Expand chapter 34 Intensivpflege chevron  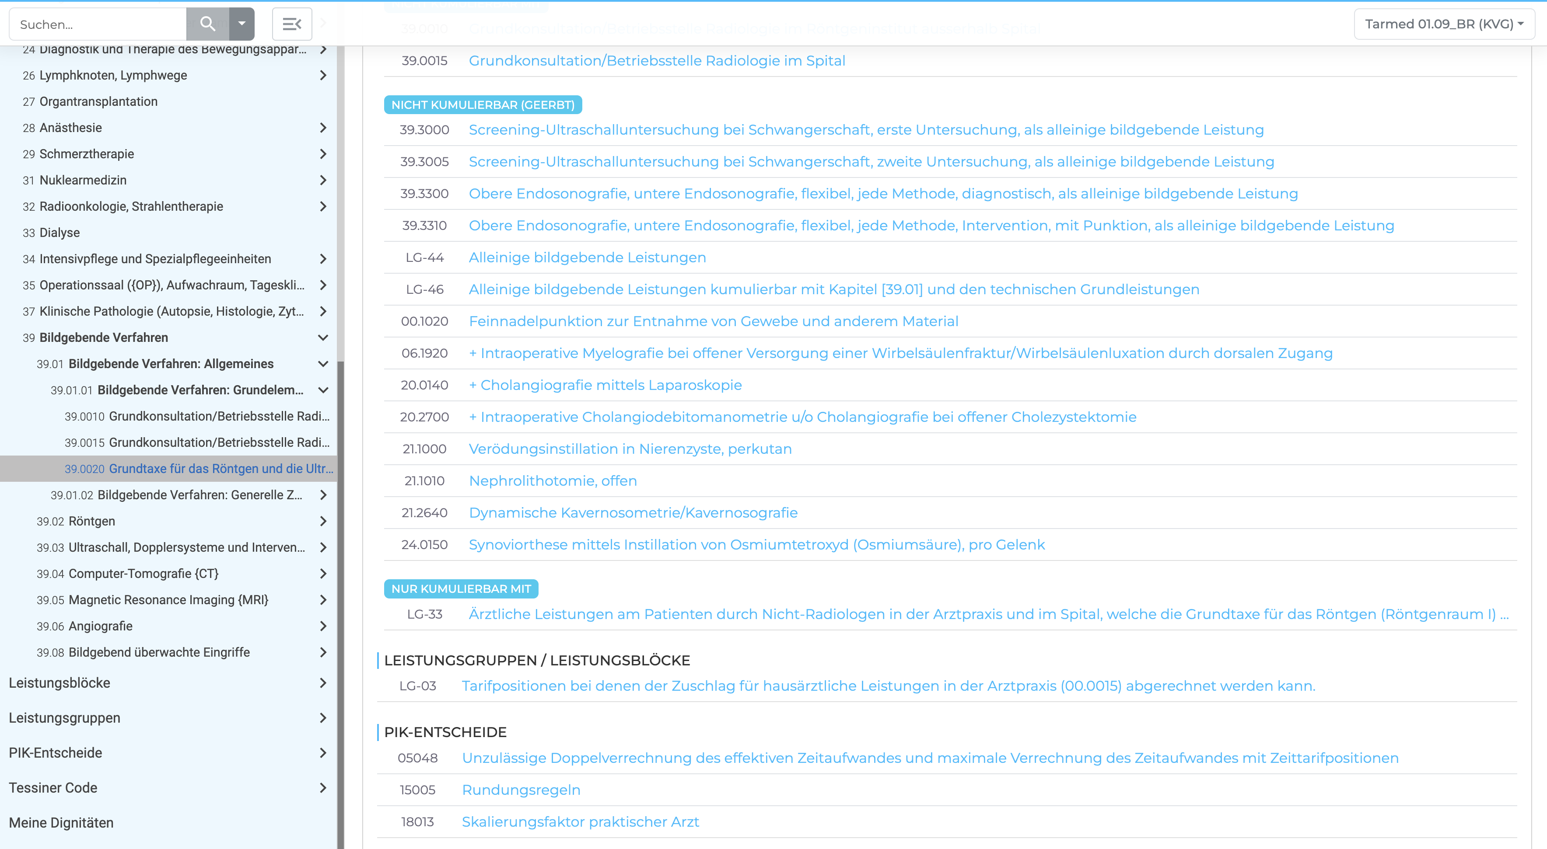[323, 259]
